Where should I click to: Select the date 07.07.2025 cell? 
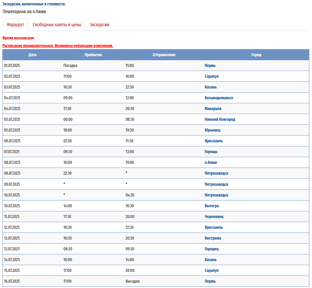12,151
